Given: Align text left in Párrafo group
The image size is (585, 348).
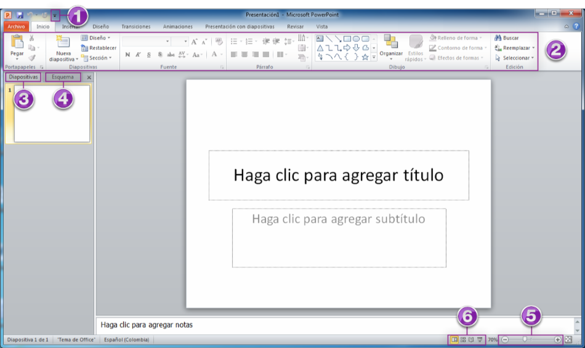Looking at the screenshot, I should pyautogui.click(x=234, y=55).
